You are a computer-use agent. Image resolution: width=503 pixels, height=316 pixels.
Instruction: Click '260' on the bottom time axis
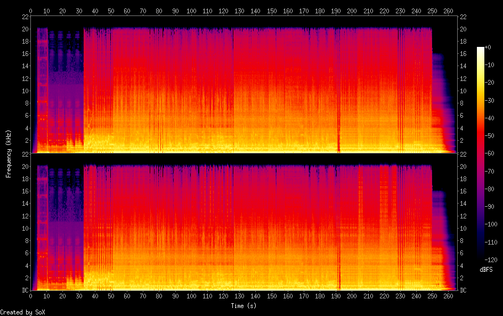[448, 296]
